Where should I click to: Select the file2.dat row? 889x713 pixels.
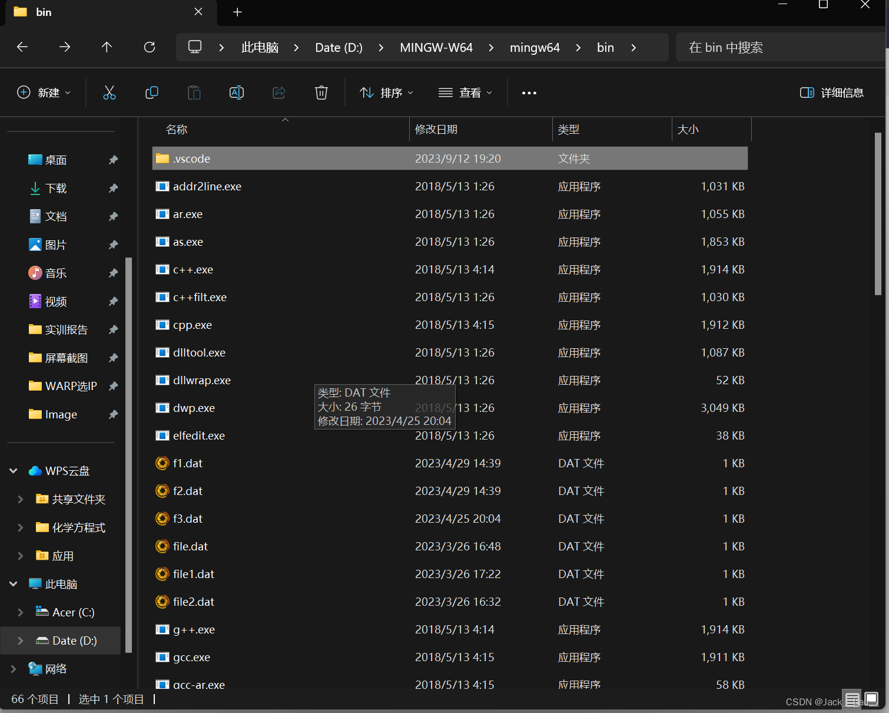click(x=450, y=602)
